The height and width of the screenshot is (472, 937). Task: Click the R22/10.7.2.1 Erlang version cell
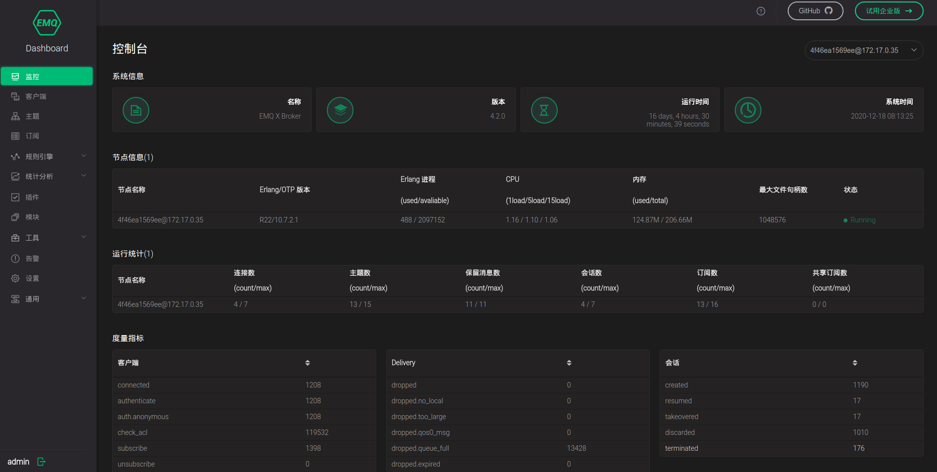point(279,220)
